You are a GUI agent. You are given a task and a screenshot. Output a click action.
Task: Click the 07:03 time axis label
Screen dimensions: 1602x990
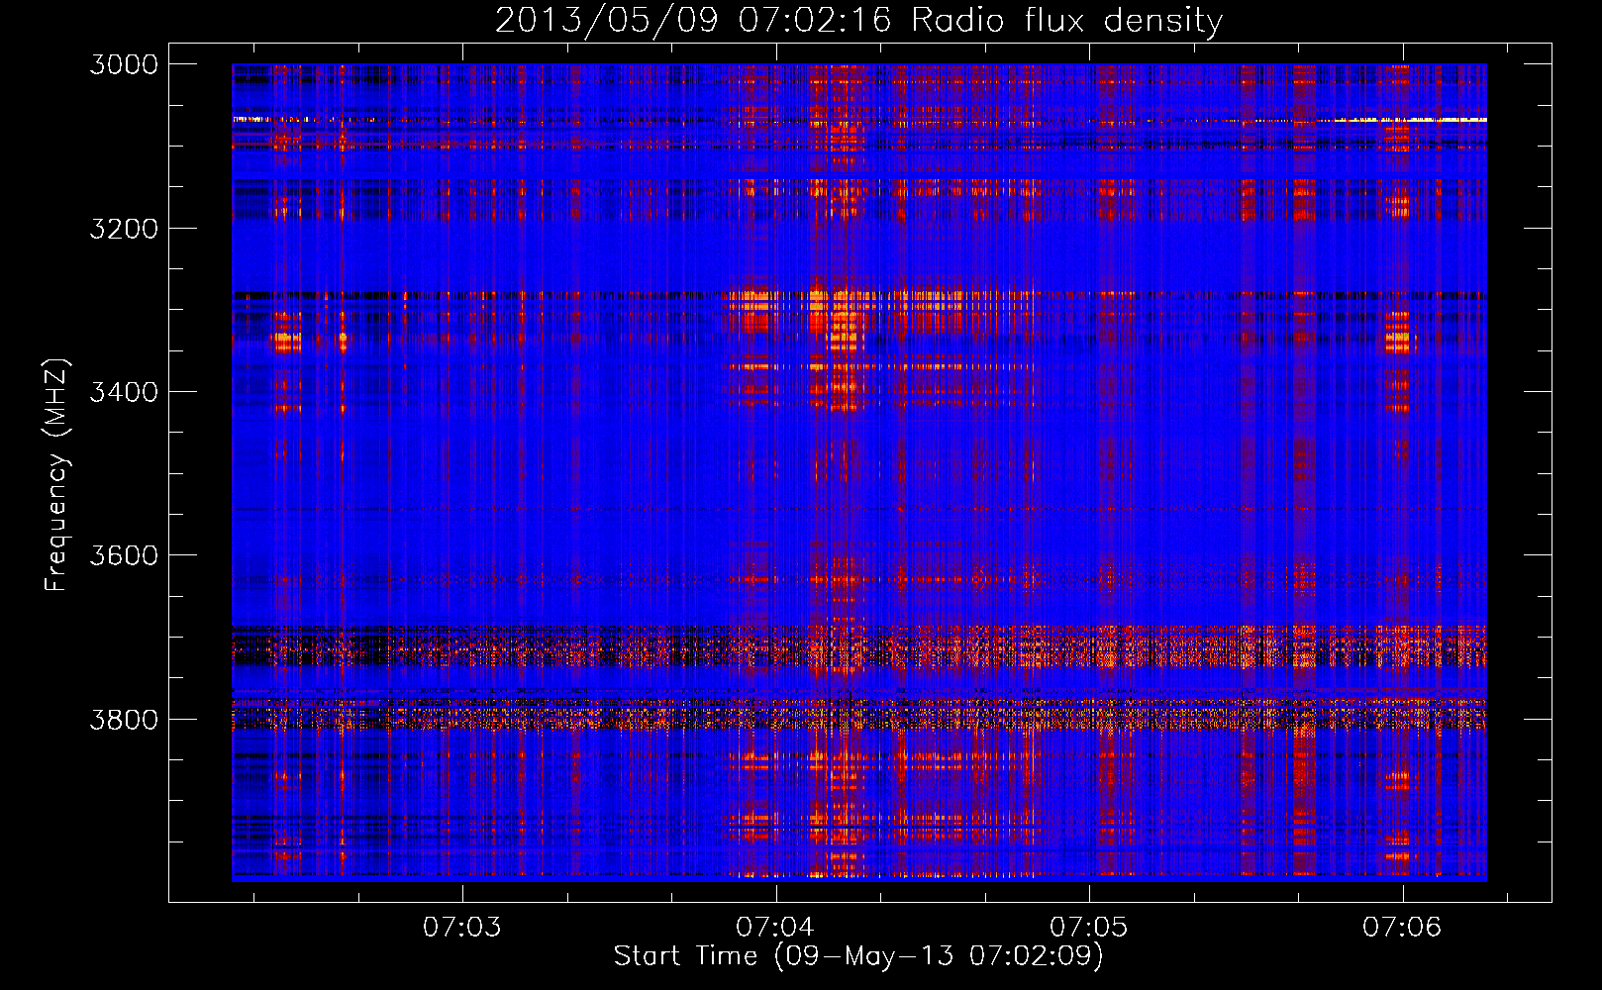click(461, 928)
